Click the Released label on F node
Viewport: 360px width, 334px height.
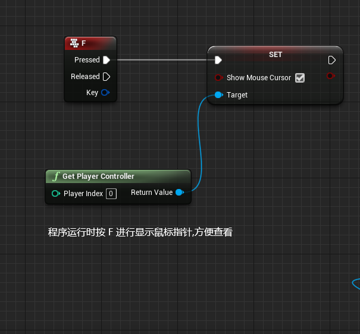(85, 76)
